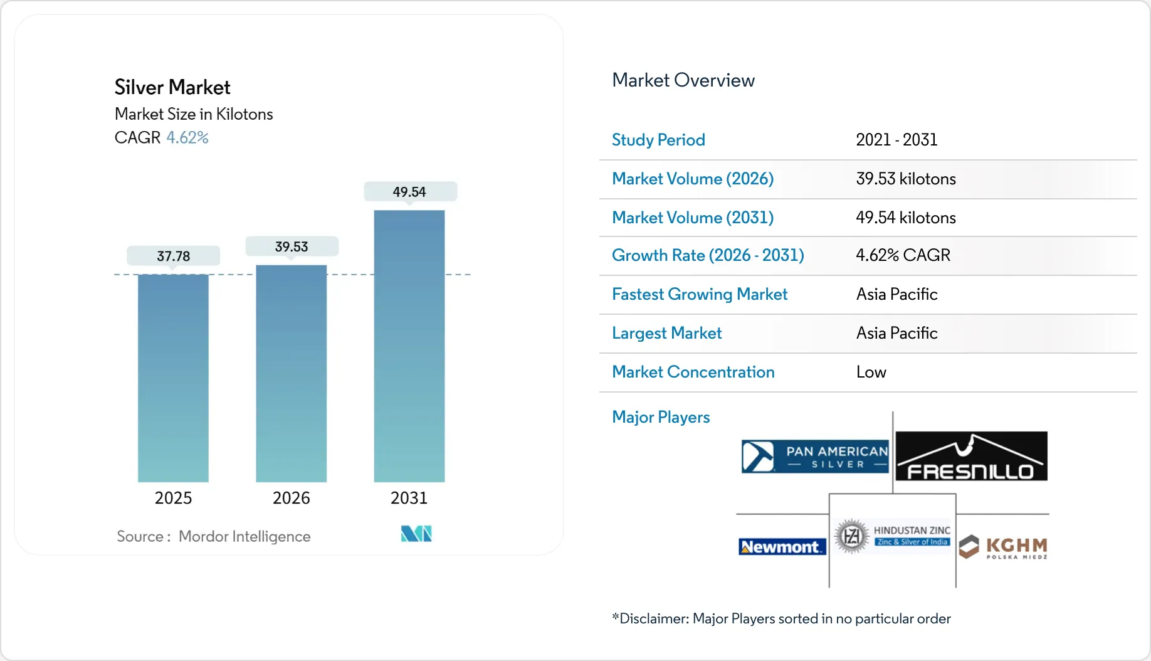
Task: Select the 37.78 value label
Action: point(173,256)
